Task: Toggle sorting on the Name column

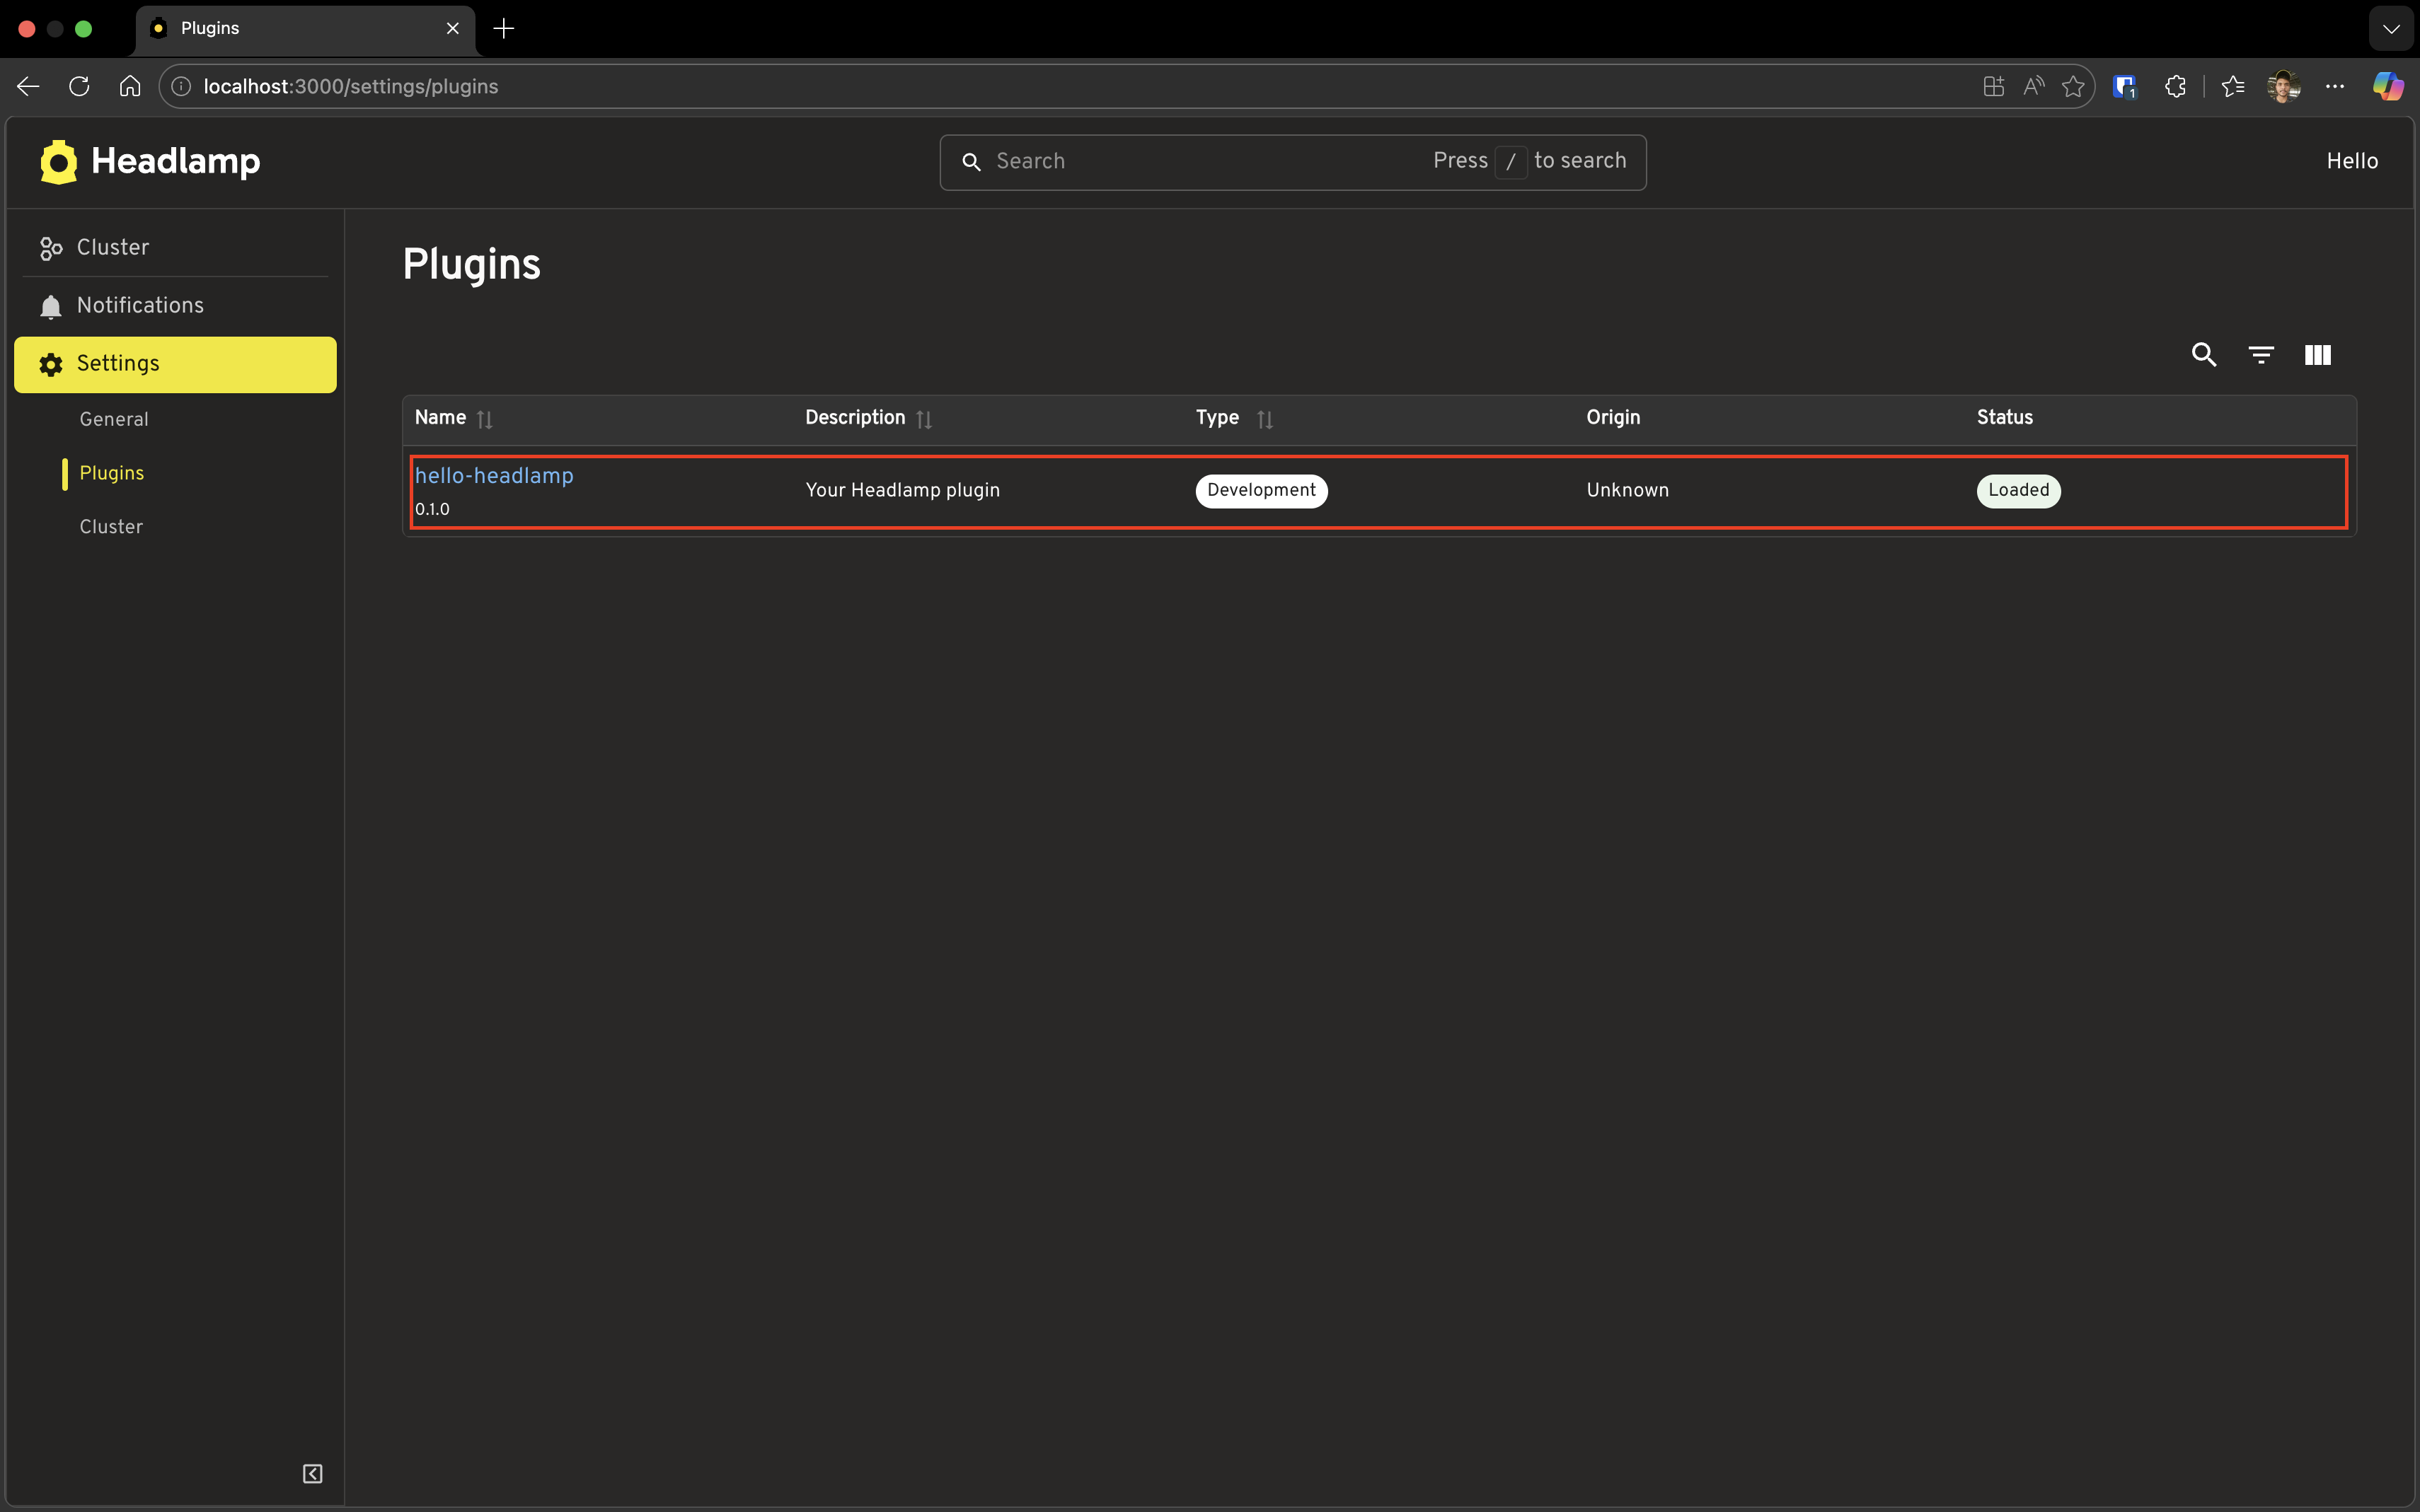Action: point(484,418)
